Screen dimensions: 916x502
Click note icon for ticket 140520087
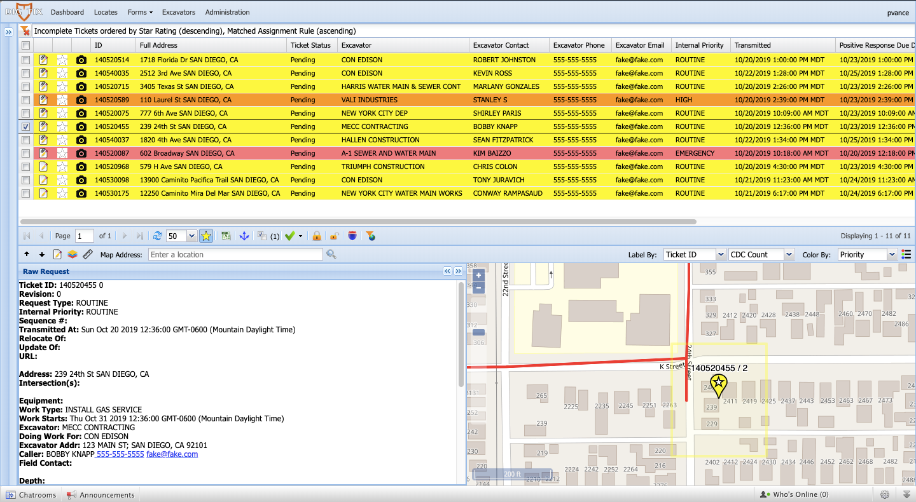(x=43, y=153)
